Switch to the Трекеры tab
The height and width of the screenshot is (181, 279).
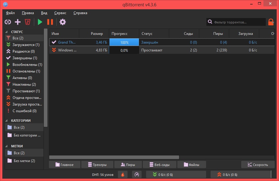[x=97, y=164]
